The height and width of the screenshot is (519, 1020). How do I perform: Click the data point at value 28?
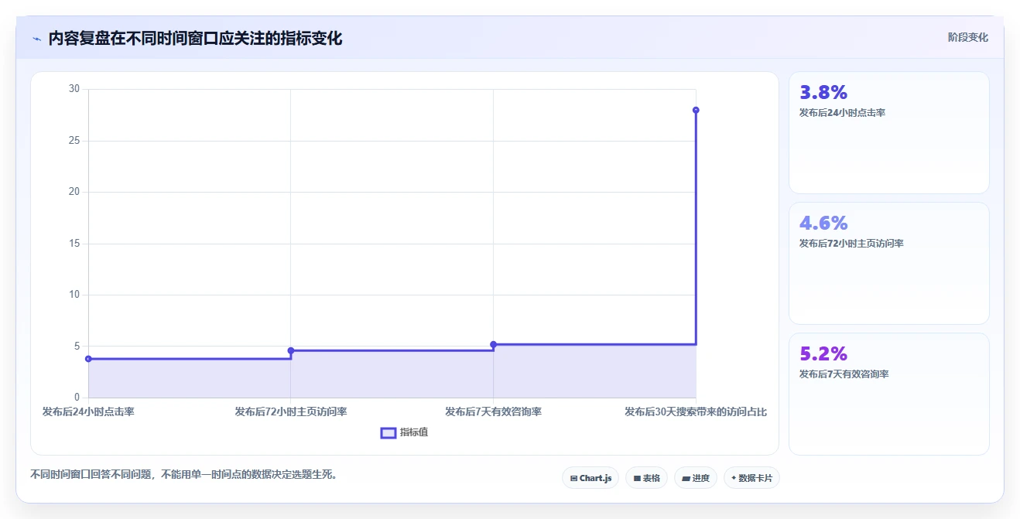(x=696, y=110)
